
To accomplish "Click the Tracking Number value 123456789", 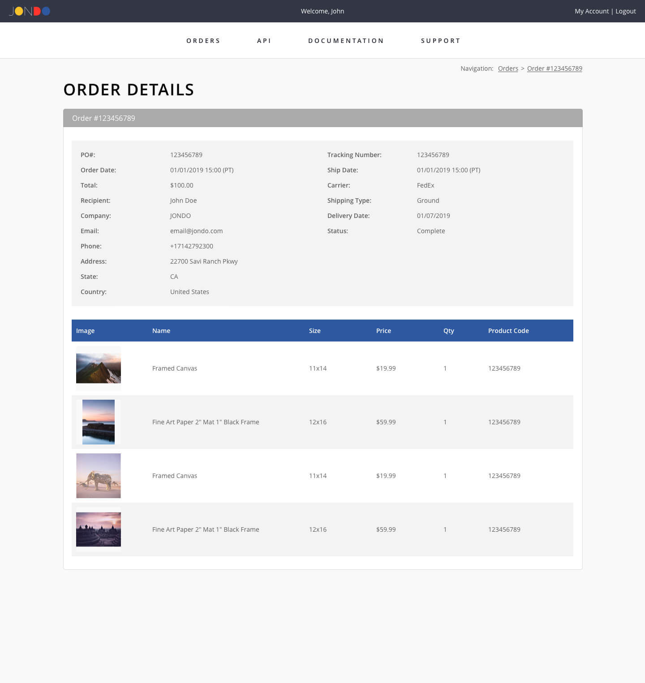I will [433, 155].
